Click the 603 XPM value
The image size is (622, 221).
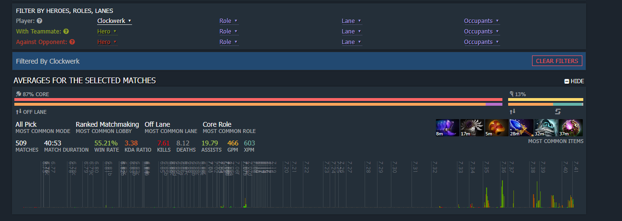pyautogui.click(x=249, y=143)
